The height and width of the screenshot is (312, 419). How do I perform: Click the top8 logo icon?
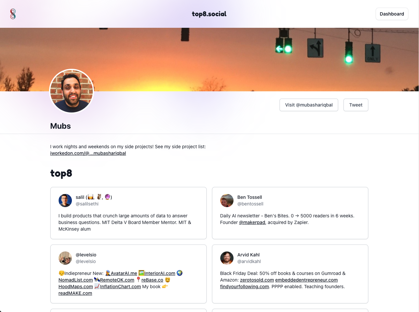tap(13, 14)
